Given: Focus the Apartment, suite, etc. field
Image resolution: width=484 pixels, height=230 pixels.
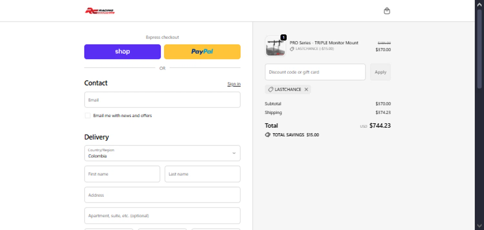Looking at the screenshot, I should 162,216.
